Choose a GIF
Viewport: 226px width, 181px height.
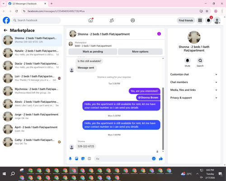tap(89, 158)
